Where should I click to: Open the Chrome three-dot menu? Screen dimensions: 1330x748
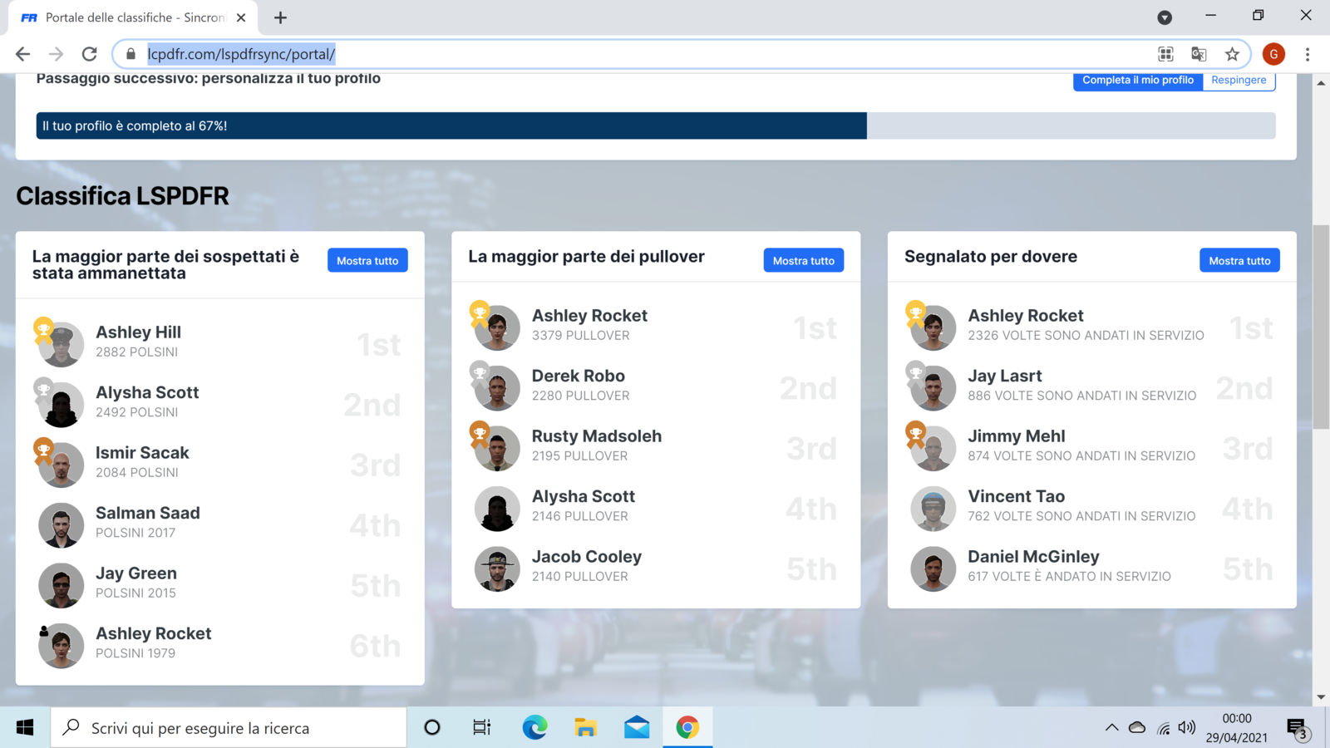(x=1308, y=54)
